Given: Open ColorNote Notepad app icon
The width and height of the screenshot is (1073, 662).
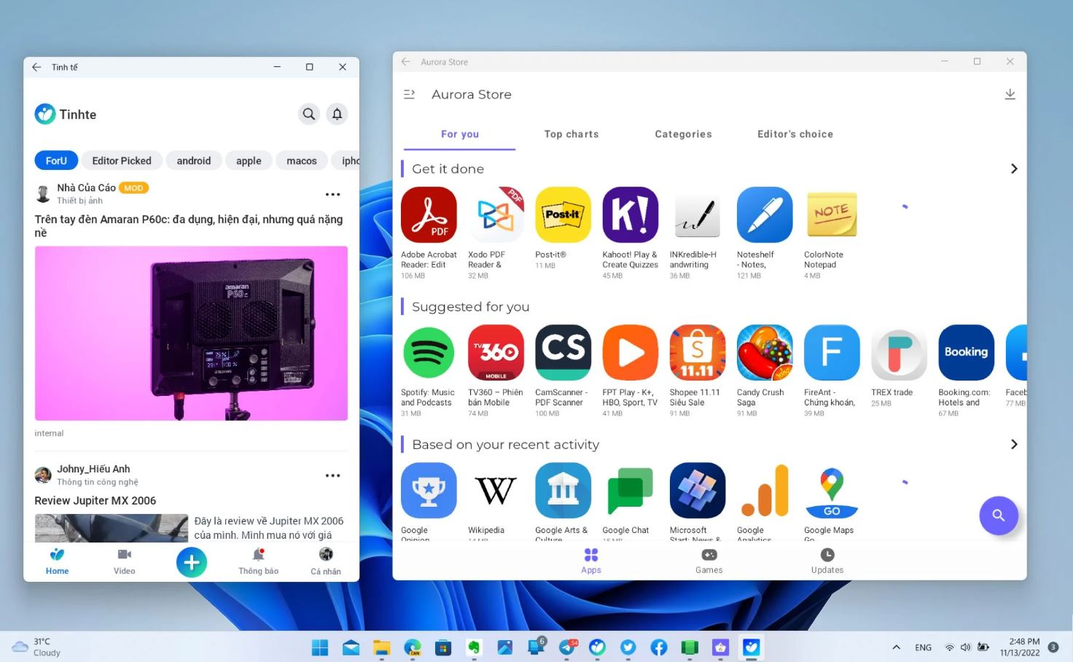Looking at the screenshot, I should [832, 214].
